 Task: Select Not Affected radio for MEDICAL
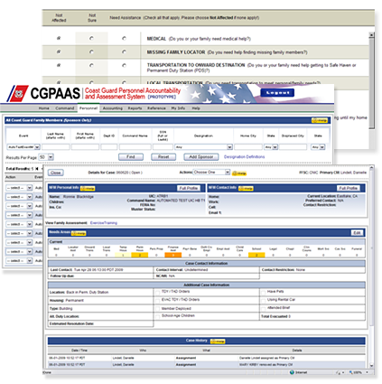point(59,38)
